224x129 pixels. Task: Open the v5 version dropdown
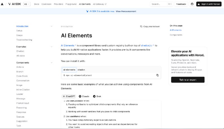[x=27, y=4]
